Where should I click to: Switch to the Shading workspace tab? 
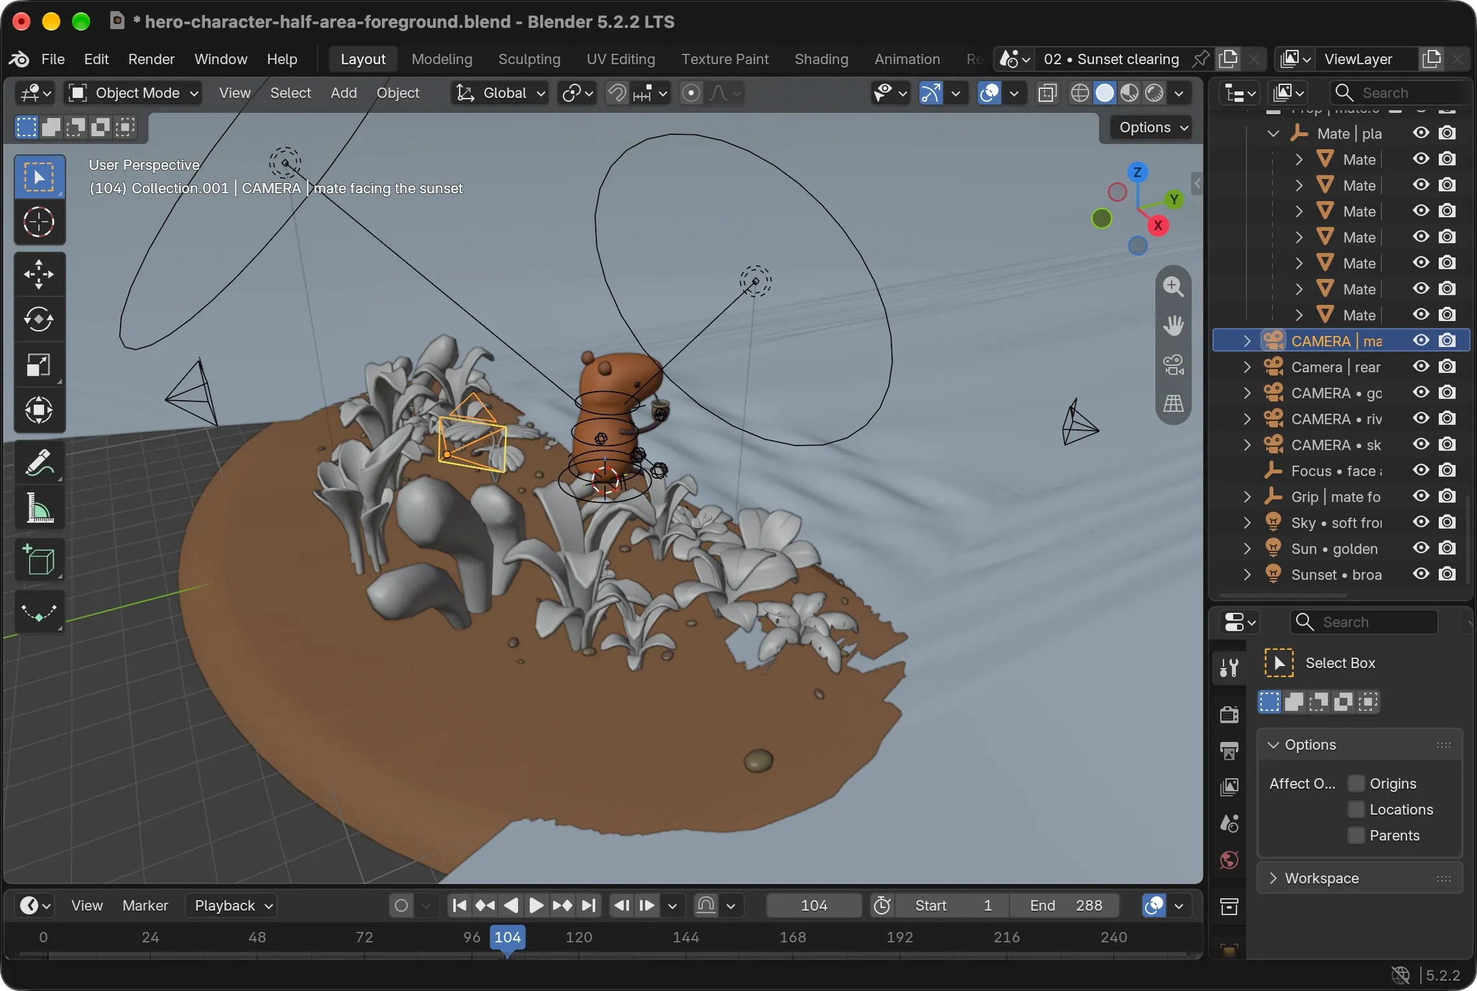point(821,59)
